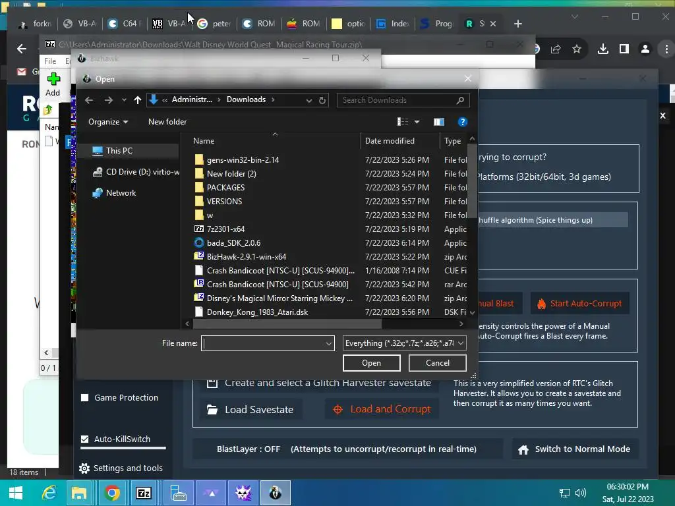Change the file view layout icon

pyautogui.click(x=403, y=122)
